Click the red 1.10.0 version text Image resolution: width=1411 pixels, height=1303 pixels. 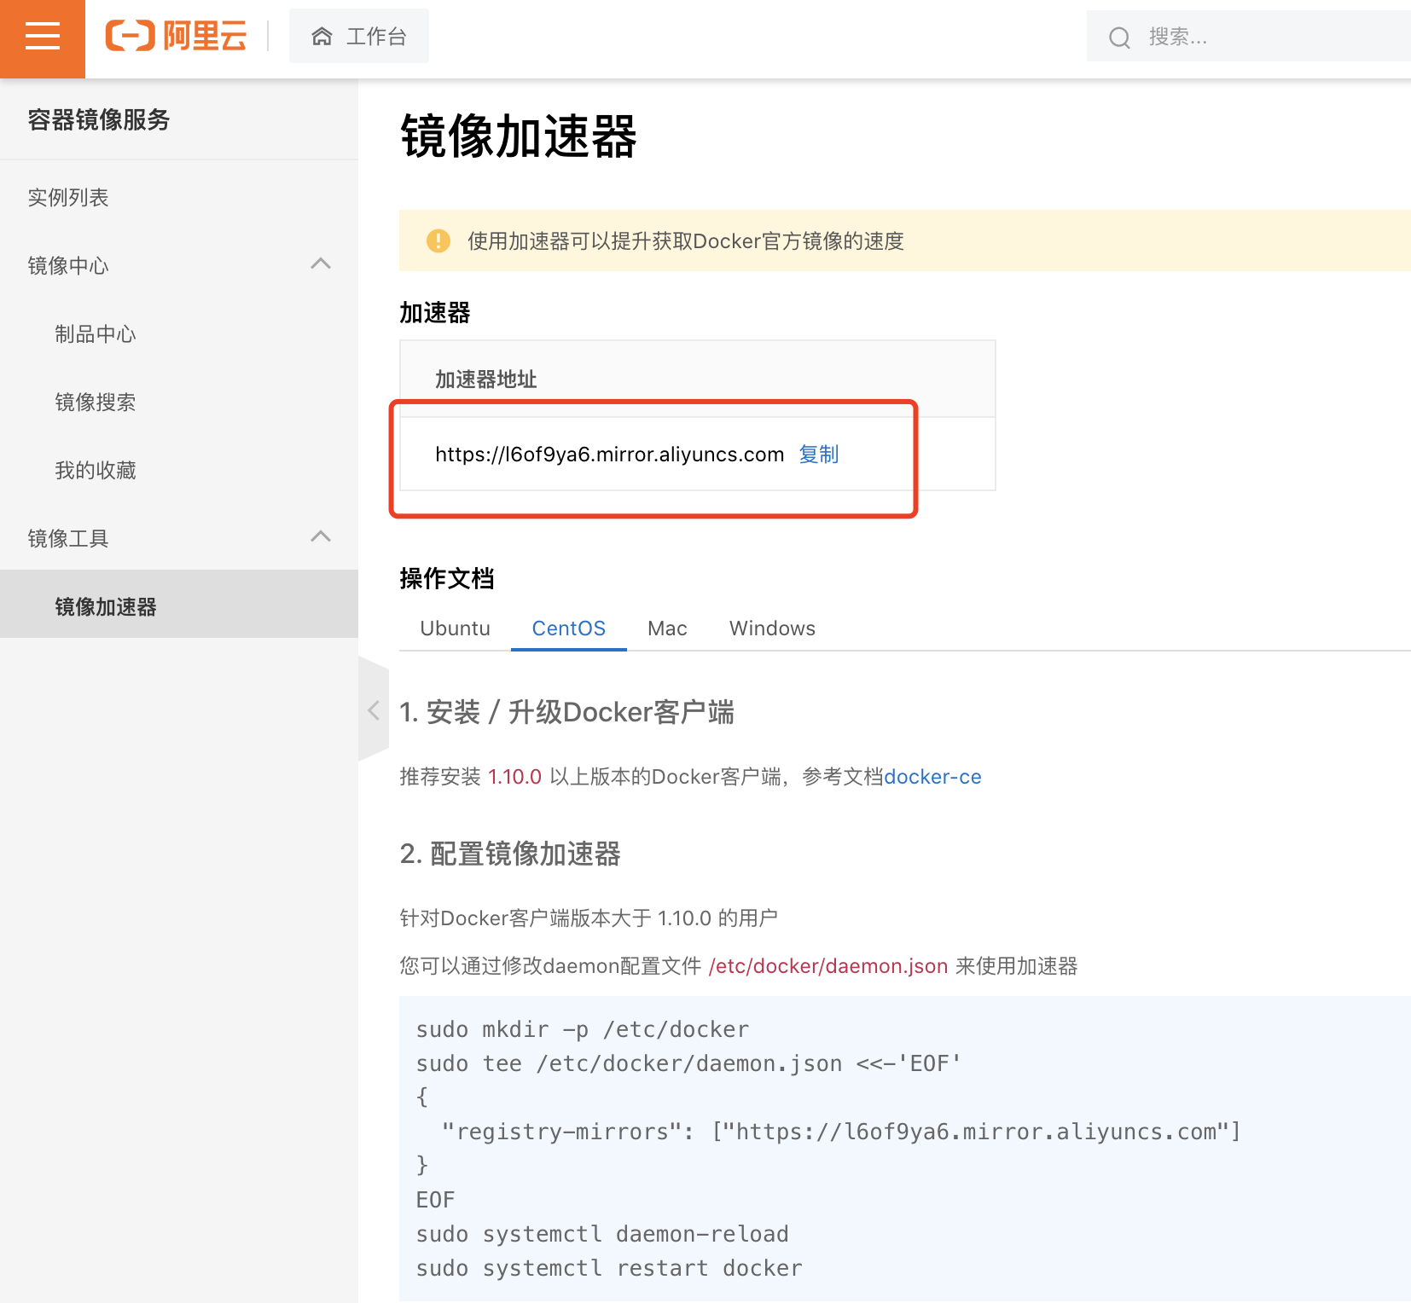[x=514, y=777]
